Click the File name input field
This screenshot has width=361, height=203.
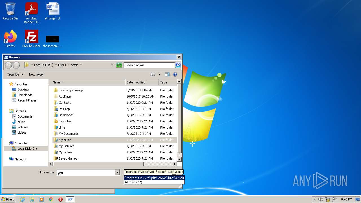tap(86, 172)
